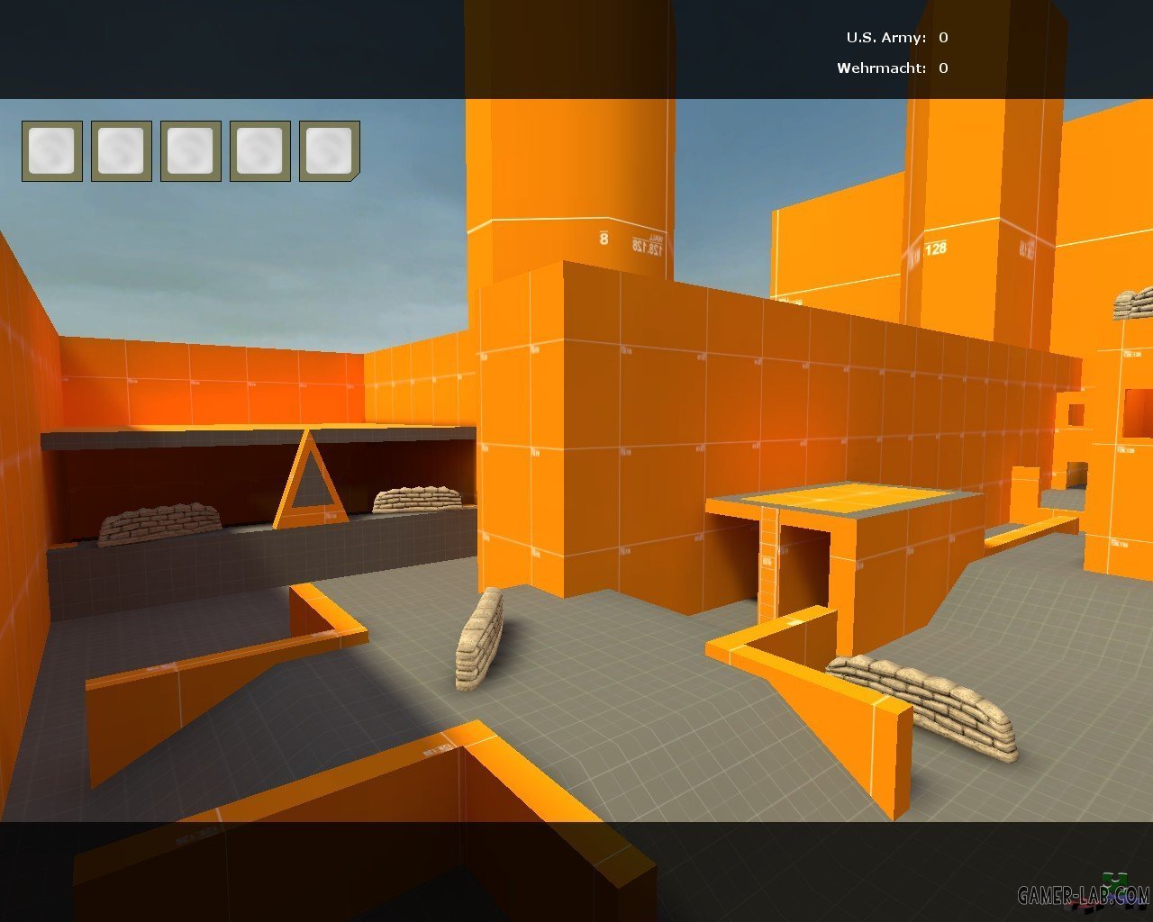Aim at the sandbags left of the triangle
Image resolution: width=1153 pixels, height=922 pixels.
click(x=159, y=523)
